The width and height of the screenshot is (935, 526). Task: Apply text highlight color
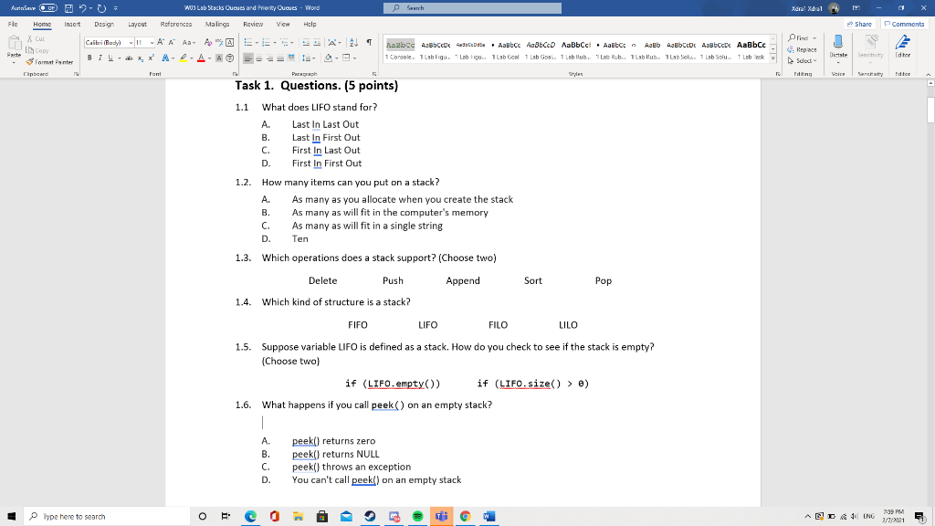pos(183,58)
